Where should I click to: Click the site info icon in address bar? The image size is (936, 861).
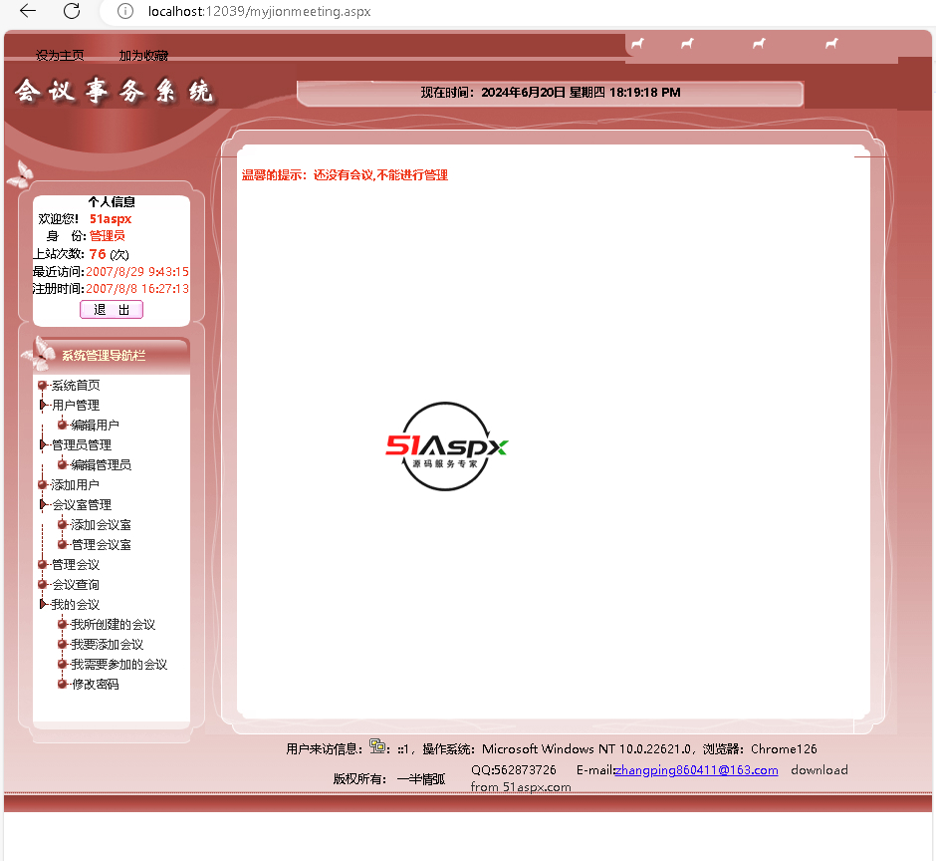(124, 11)
